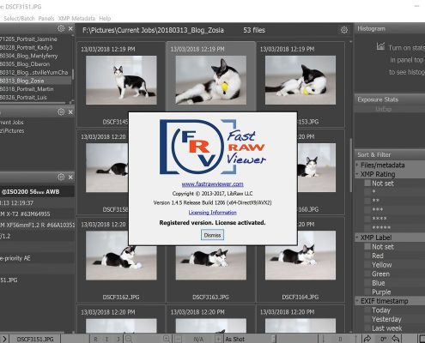Click the zoom in magnifier in bottom bar

(x=167, y=339)
